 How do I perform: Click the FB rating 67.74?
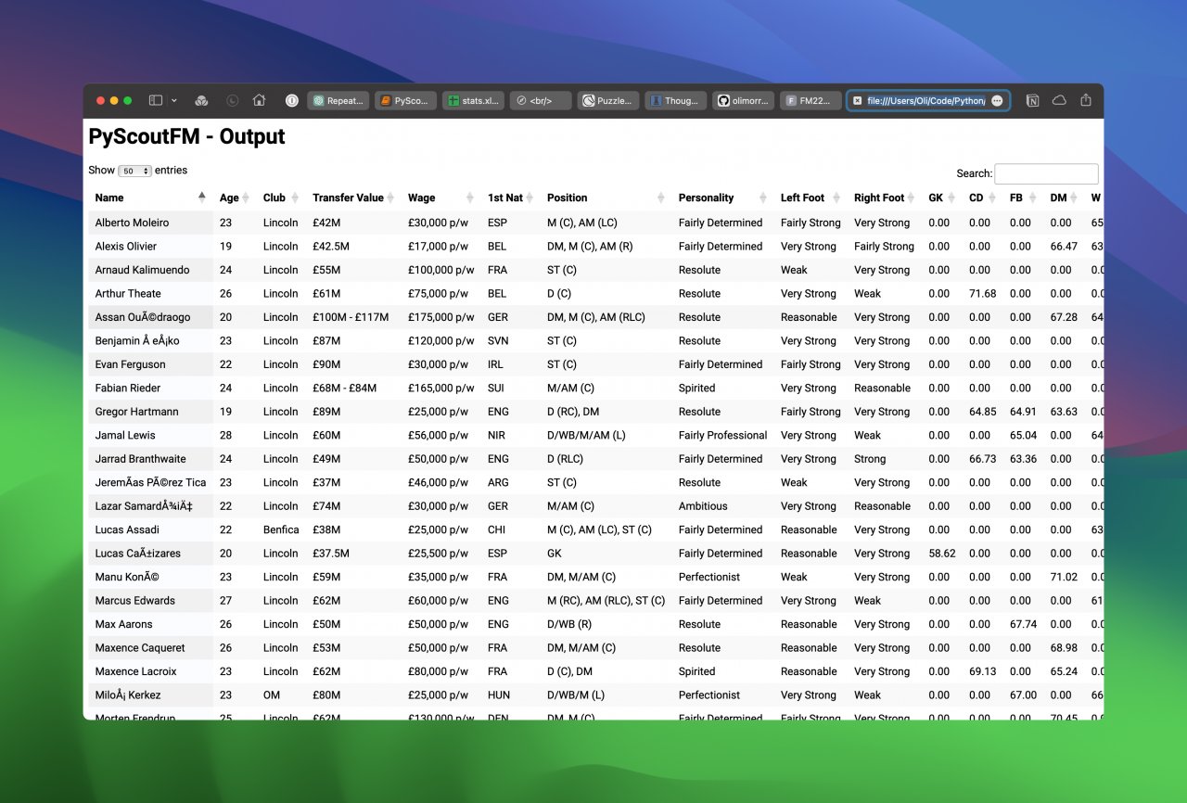tap(1024, 624)
